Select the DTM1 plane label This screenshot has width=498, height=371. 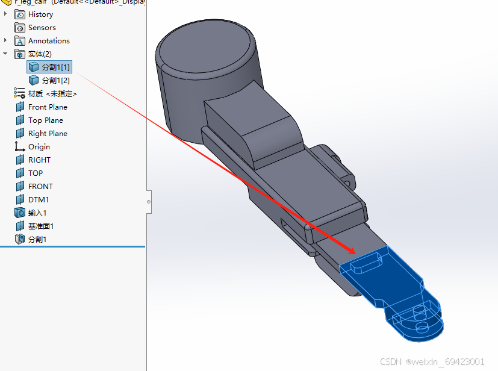[x=39, y=200]
